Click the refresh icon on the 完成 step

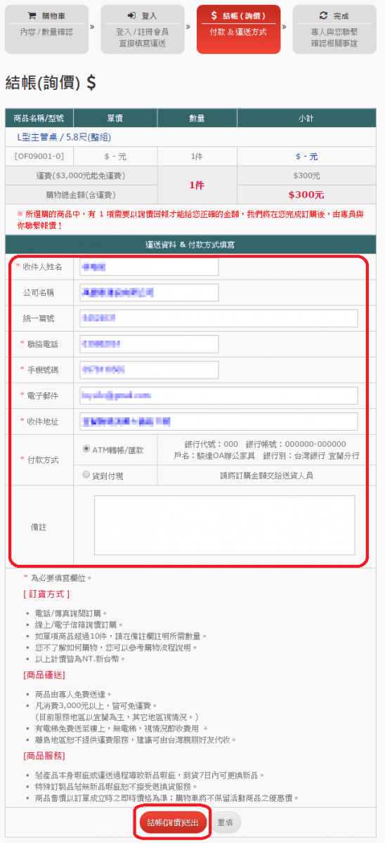pos(323,15)
